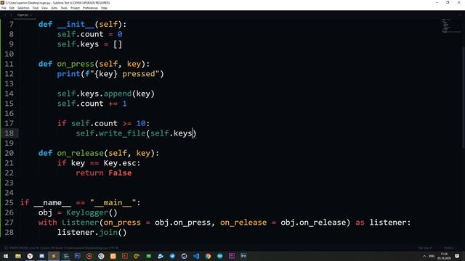Click the vertical scrollbar of the editor
The height and width of the screenshot is (261, 465).
coord(464,98)
